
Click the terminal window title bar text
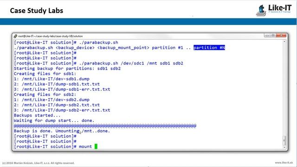[x=51, y=36]
